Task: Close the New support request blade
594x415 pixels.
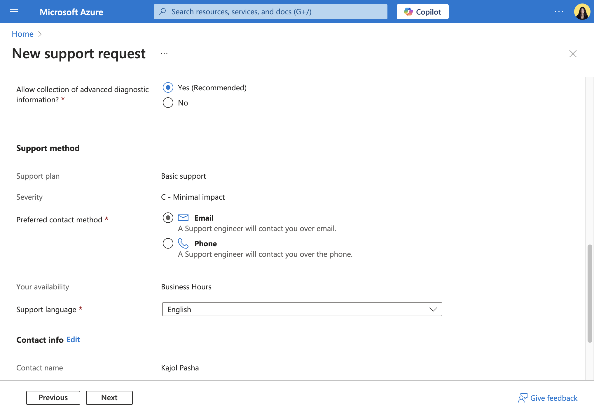Action: coord(573,54)
